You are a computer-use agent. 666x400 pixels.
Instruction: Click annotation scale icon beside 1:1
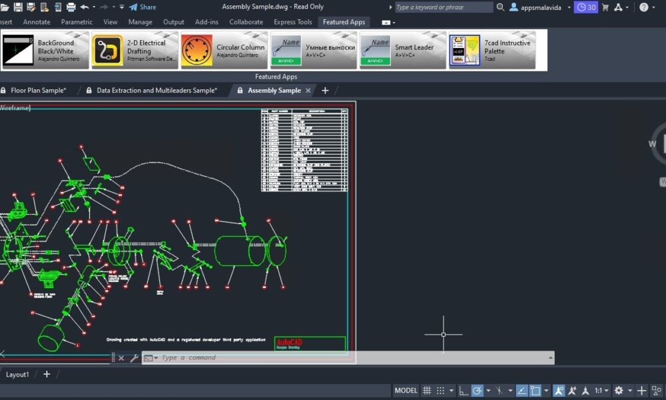point(585,390)
